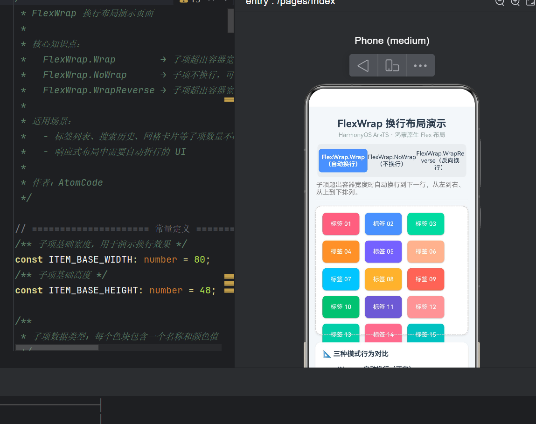Screen dimensions: 536x424
Task: Click the peach 标签 06 tile
Action: point(425,251)
